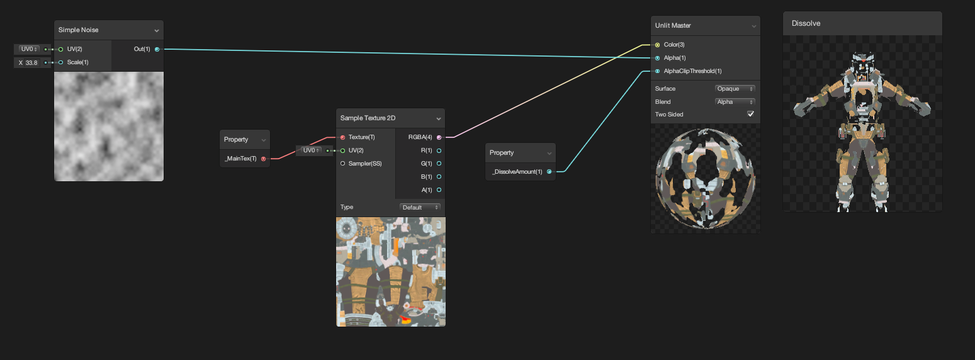Click the Color(3) input port on Unlit Master
Image resolution: width=975 pixels, height=360 pixels.
(657, 45)
